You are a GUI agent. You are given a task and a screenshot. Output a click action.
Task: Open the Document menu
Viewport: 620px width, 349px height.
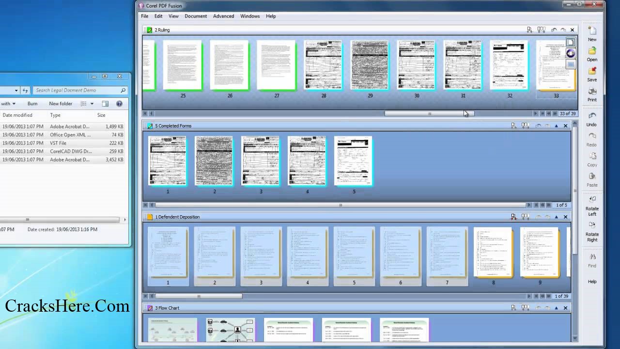point(196,16)
